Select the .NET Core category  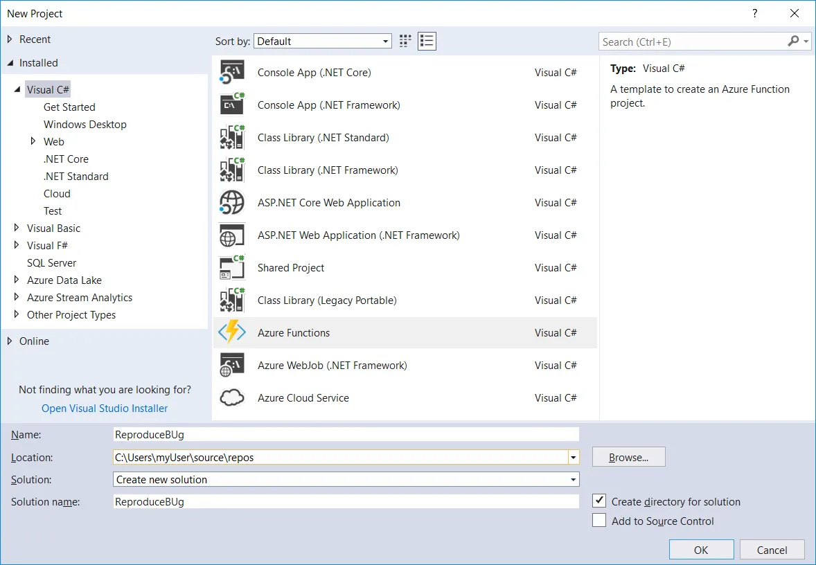click(x=66, y=159)
